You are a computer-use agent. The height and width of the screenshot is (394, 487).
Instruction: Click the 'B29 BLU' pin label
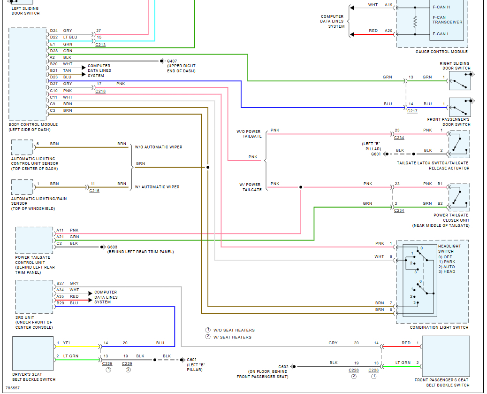pyautogui.click(x=67, y=303)
